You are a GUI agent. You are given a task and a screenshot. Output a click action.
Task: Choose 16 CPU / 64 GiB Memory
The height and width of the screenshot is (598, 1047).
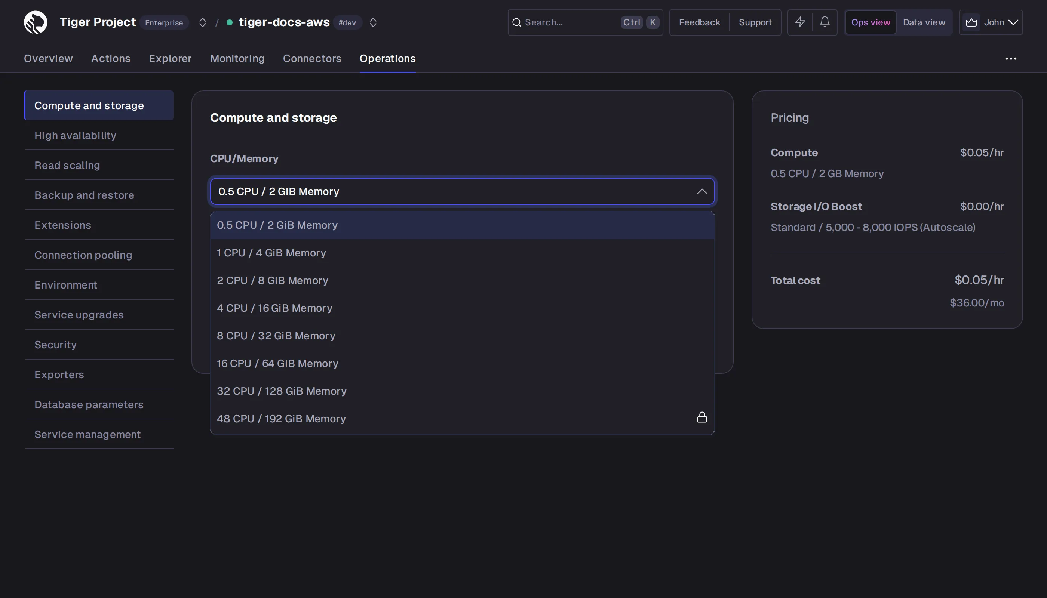coord(462,364)
